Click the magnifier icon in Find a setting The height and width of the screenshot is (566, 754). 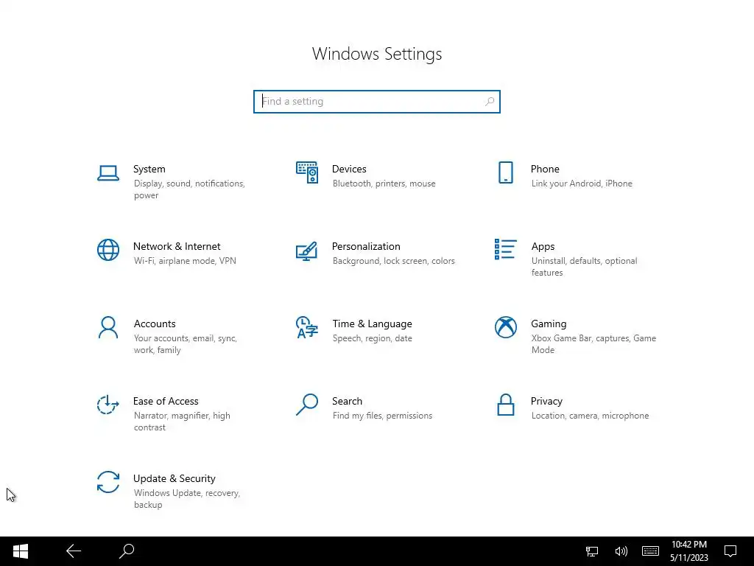490,102
